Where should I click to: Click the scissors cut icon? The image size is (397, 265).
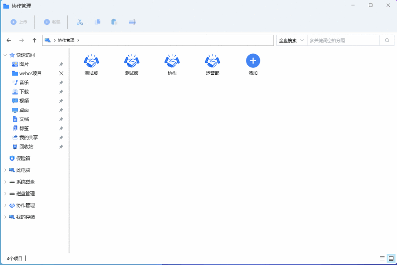(80, 22)
